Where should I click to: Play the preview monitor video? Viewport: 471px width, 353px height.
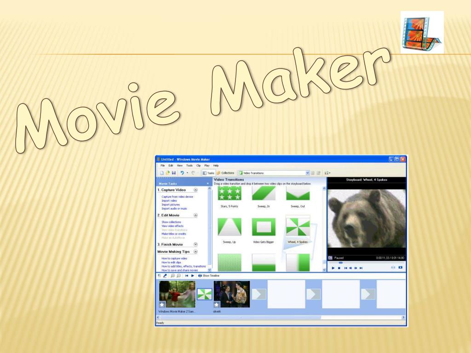[x=333, y=268]
